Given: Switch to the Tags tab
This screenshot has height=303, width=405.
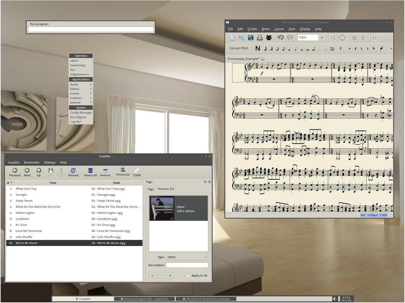Looking at the screenshot, I should pos(151,189).
